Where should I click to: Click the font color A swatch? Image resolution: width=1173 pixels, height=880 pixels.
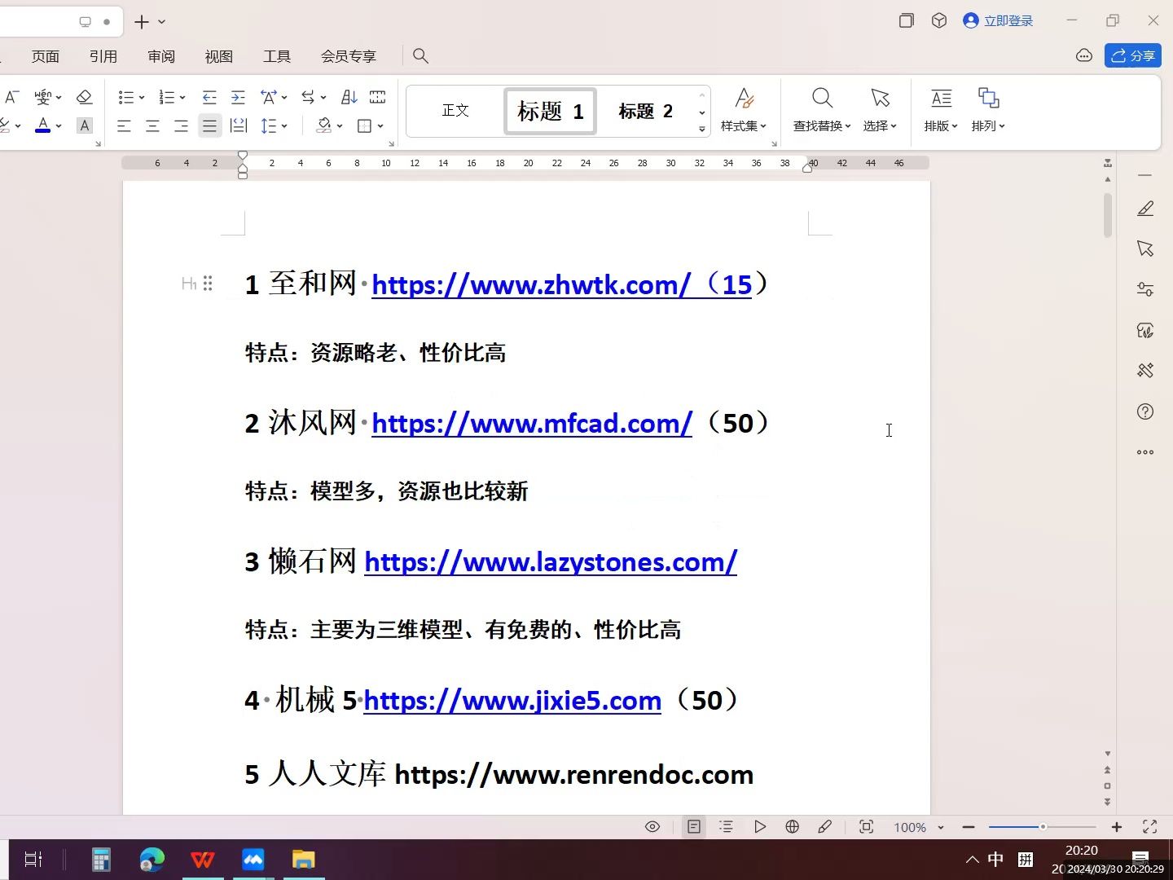[43, 125]
